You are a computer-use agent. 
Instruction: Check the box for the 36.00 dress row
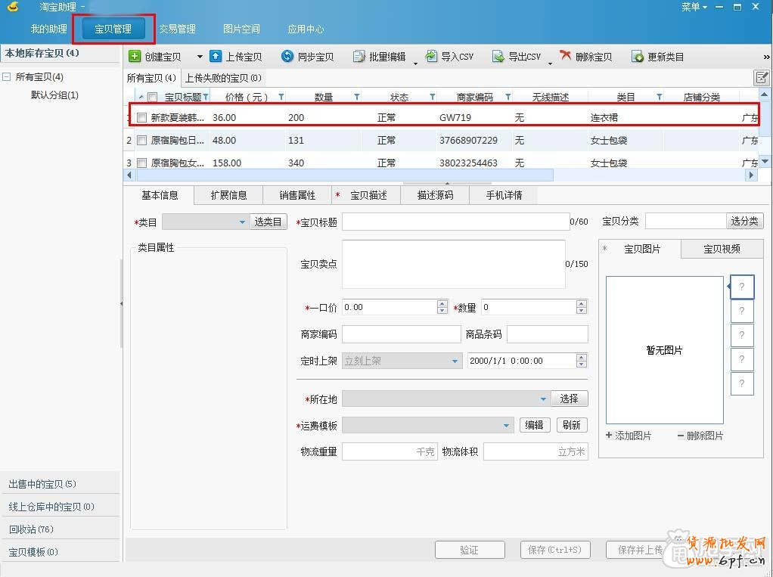click(141, 118)
